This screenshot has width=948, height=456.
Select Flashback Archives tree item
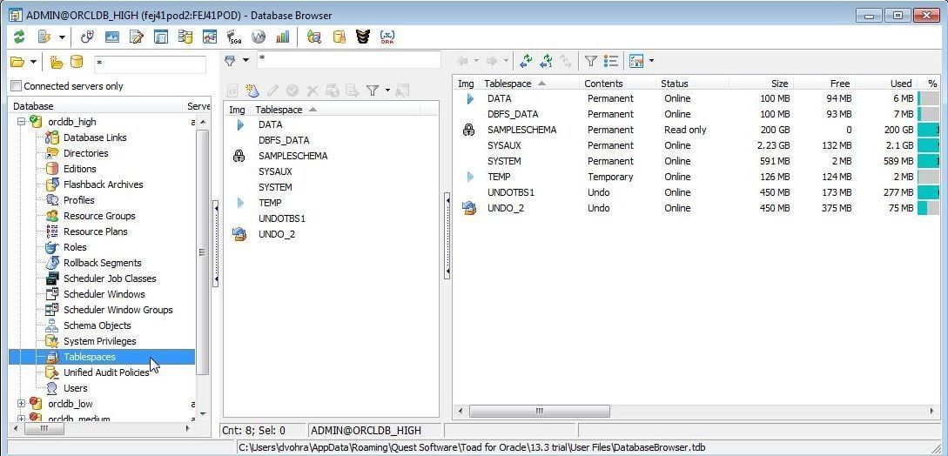click(104, 184)
